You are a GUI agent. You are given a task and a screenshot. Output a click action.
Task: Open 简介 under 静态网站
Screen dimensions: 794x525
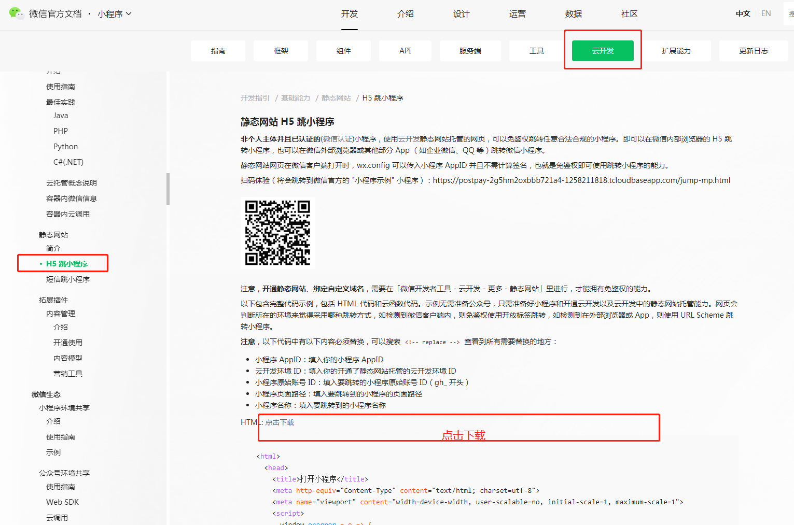(x=53, y=248)
